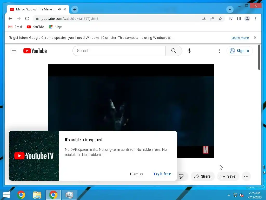
Task: Click the video player area
Action: [131, 97]
